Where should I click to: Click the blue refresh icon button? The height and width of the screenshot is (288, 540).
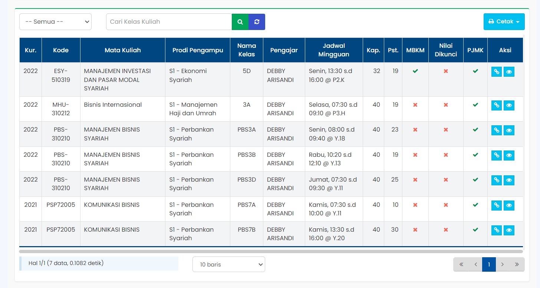point(257,22)
